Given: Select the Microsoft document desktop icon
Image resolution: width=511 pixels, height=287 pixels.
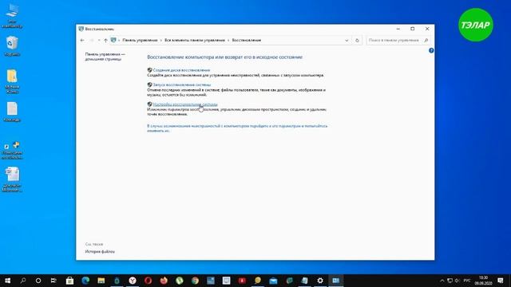Looking at the screenshot, I should click(12, 179).
